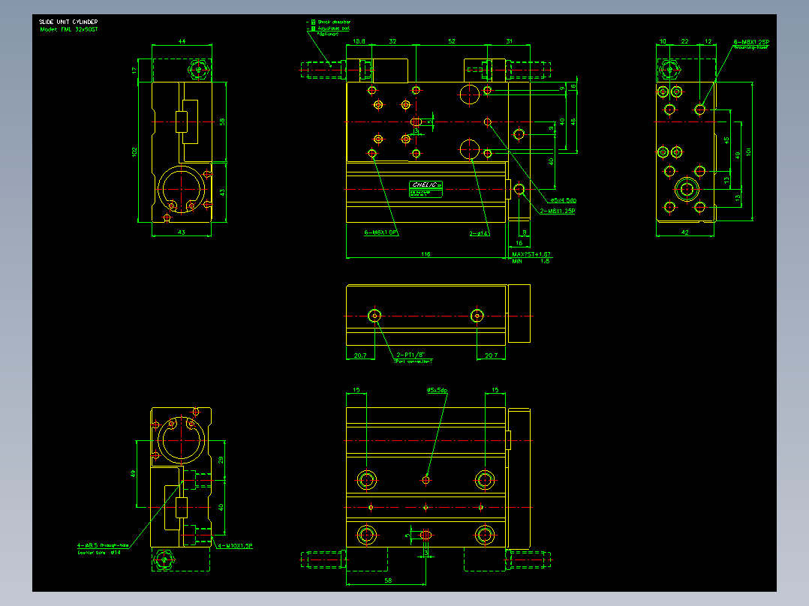The image size is (809, 606).
Task: Click the '4-ø8.5 through-hole' callout
Action: coord(104,545)
